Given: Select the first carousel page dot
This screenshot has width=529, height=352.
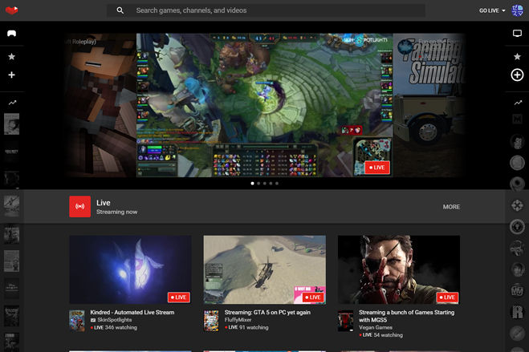Looking at the screenshot, I should (x=252, y=184).
